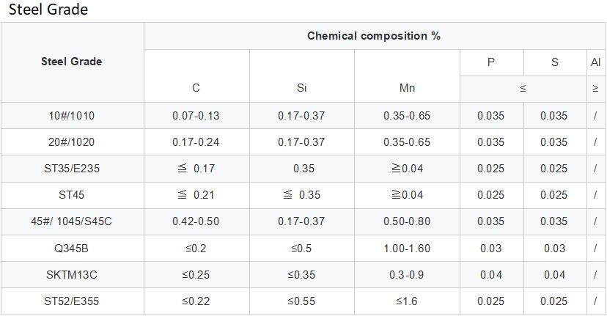Select the C column header
607x316 pixels.
coord(196,88)
